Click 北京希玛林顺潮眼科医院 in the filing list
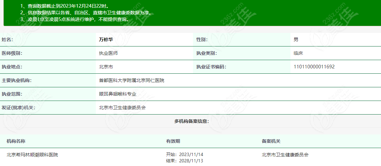The image size is (381, 166). tap(32, 155)
